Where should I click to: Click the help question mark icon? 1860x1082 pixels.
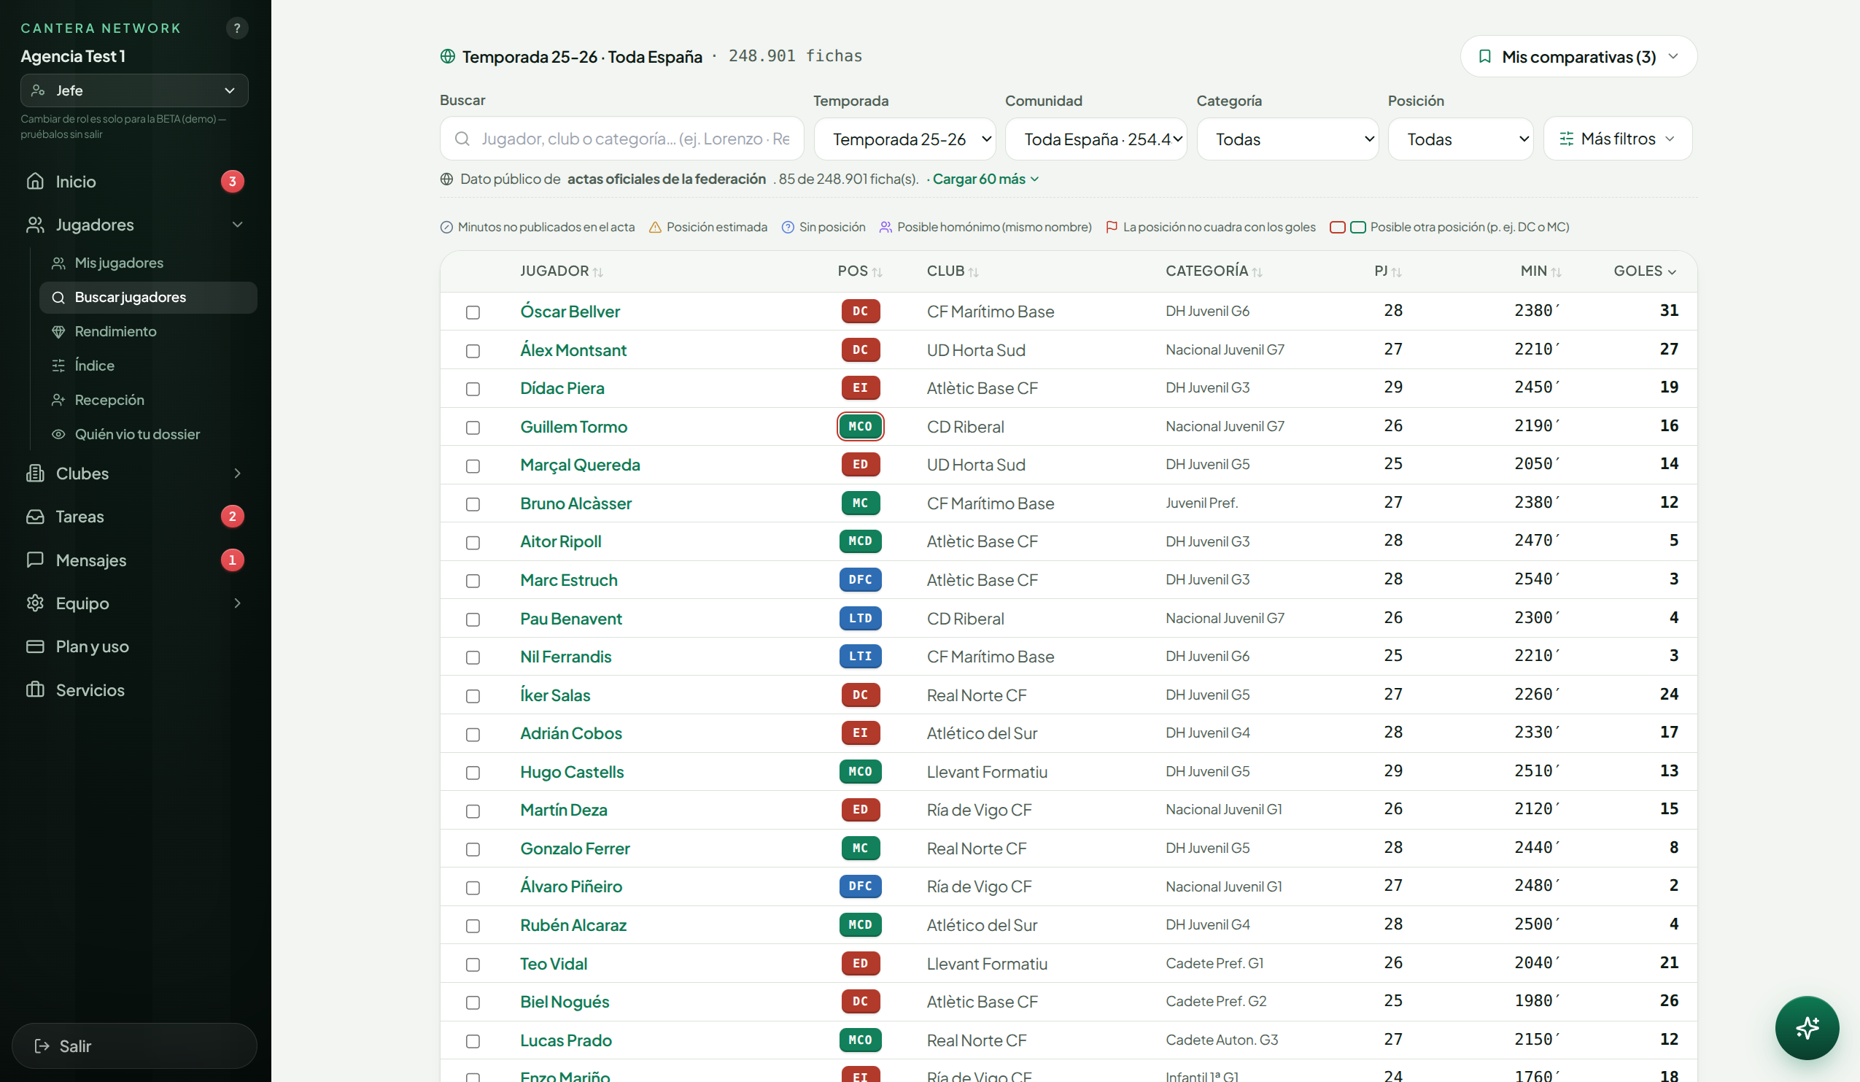[236, 28]
